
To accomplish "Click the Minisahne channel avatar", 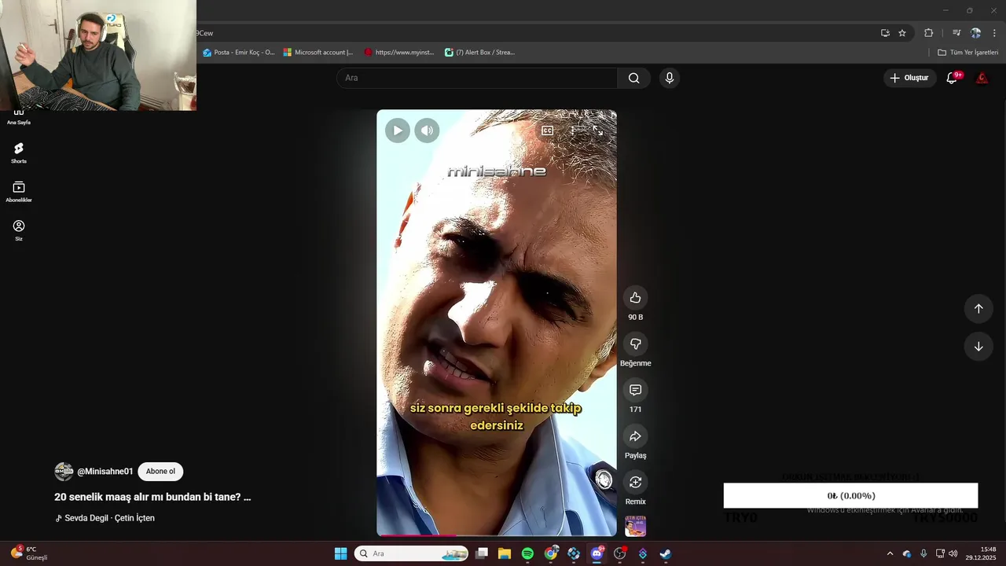I will (64, 472).
